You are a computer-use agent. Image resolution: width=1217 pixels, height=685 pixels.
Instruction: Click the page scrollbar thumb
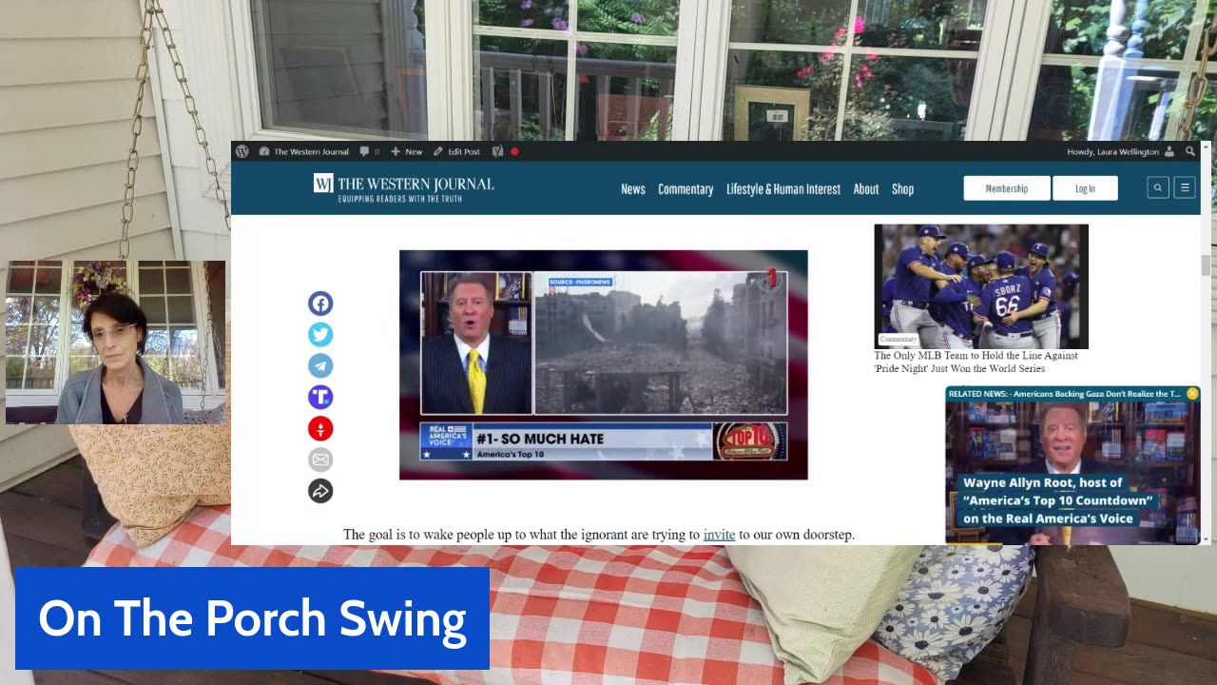point(1206,265)
